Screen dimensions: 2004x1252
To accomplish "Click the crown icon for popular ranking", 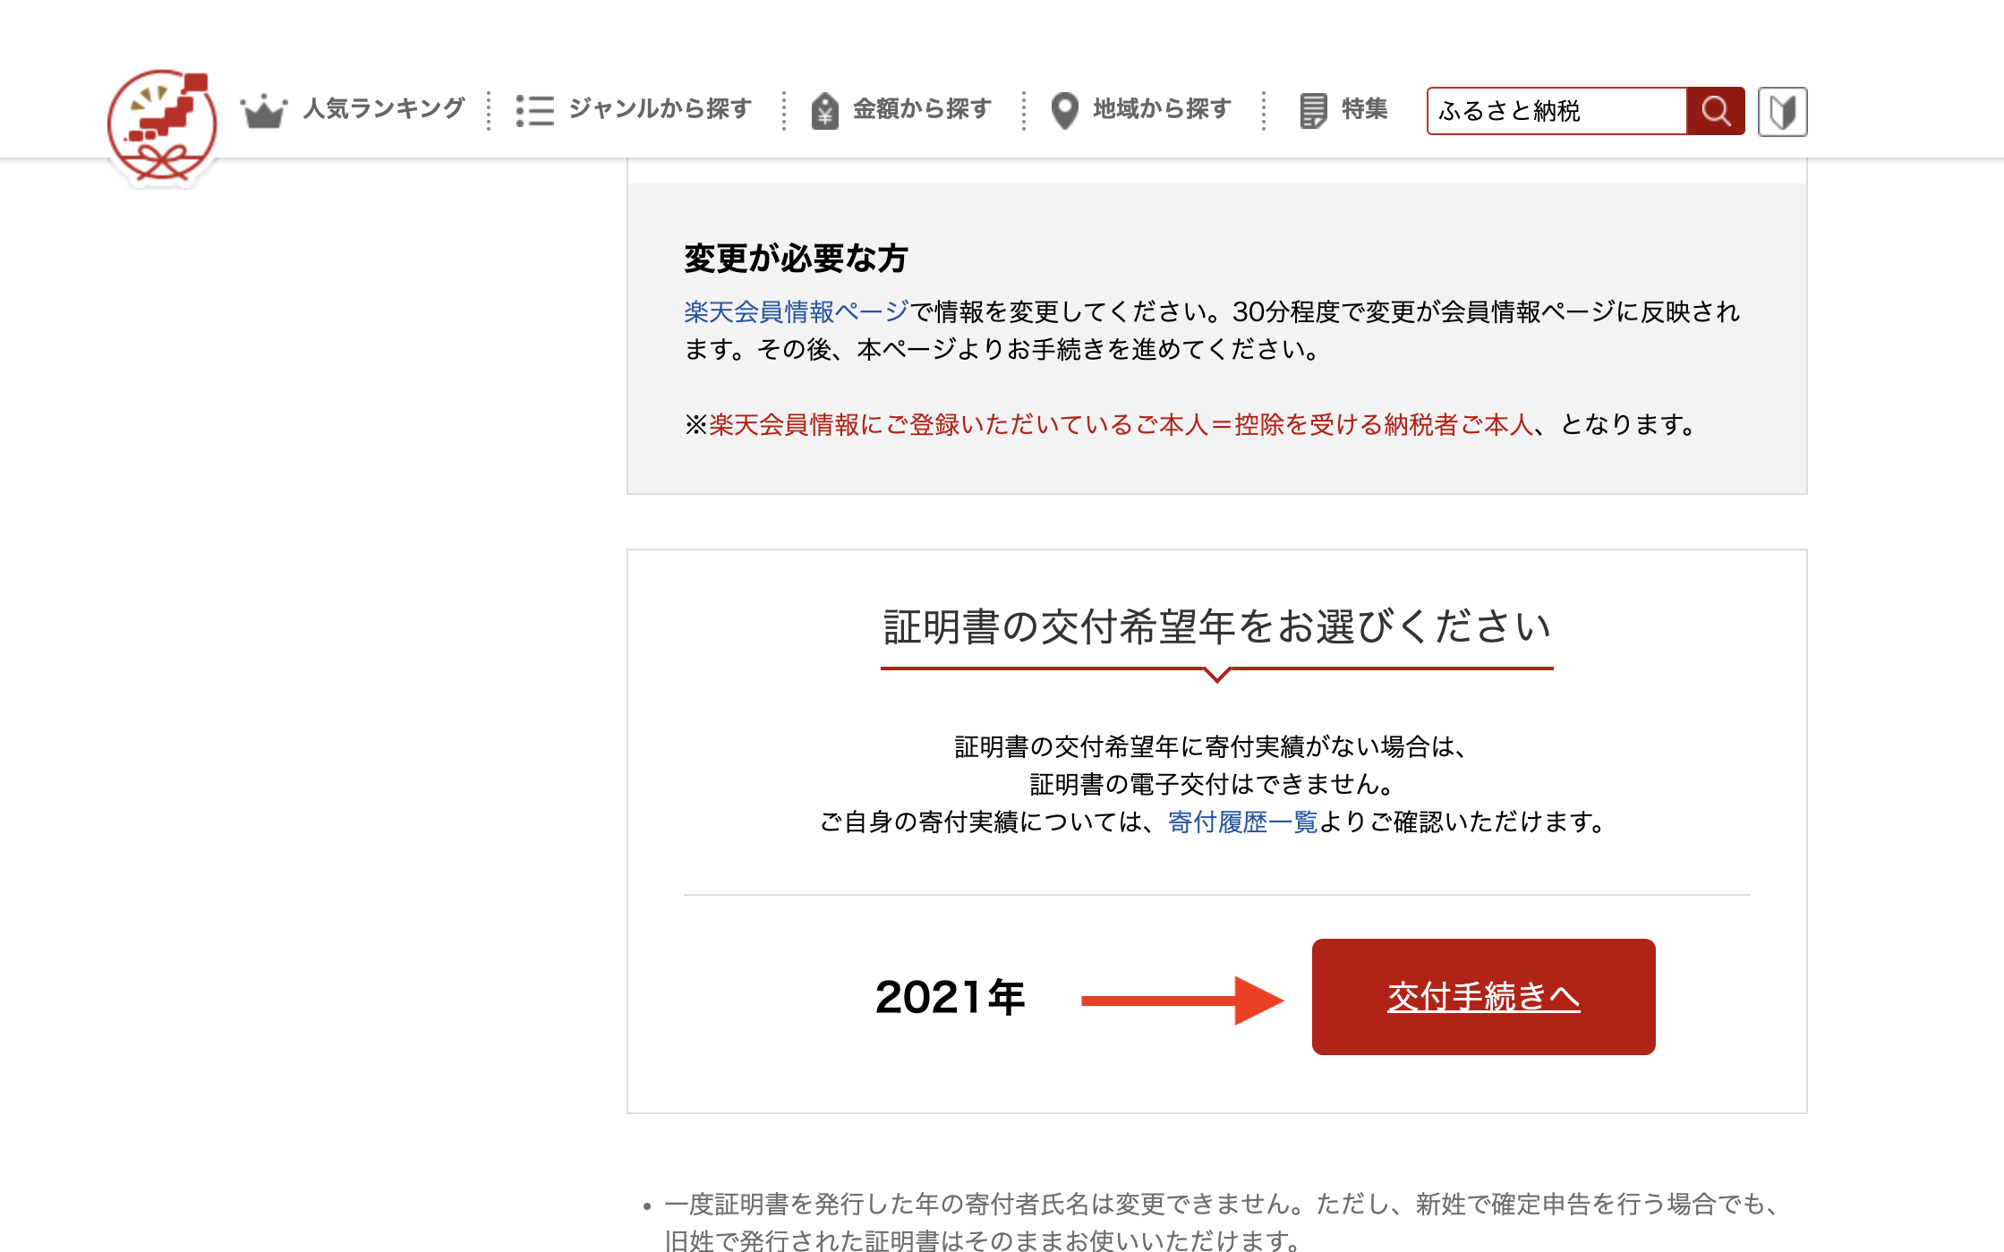I will (263, 111).
